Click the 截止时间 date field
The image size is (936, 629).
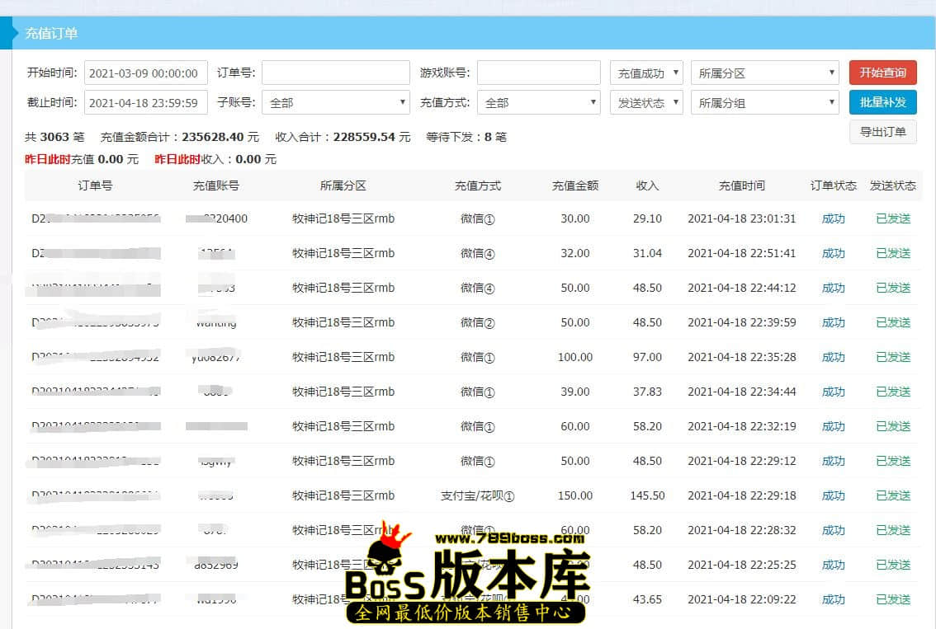[x=146, y=102]
